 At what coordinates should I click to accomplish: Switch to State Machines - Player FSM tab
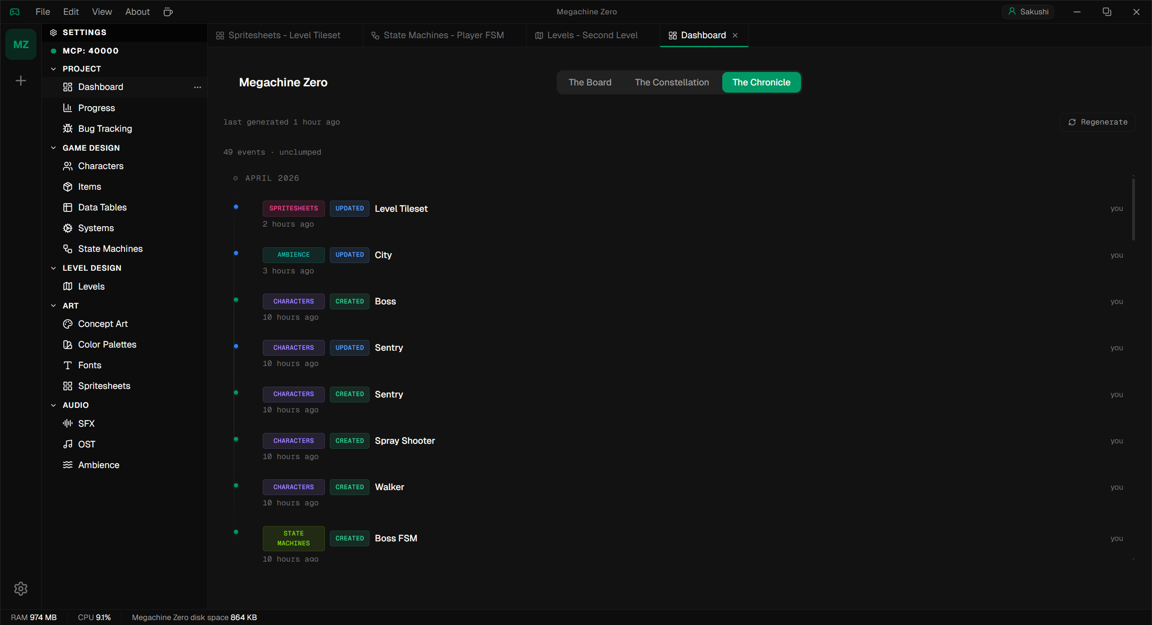point(444,36)
